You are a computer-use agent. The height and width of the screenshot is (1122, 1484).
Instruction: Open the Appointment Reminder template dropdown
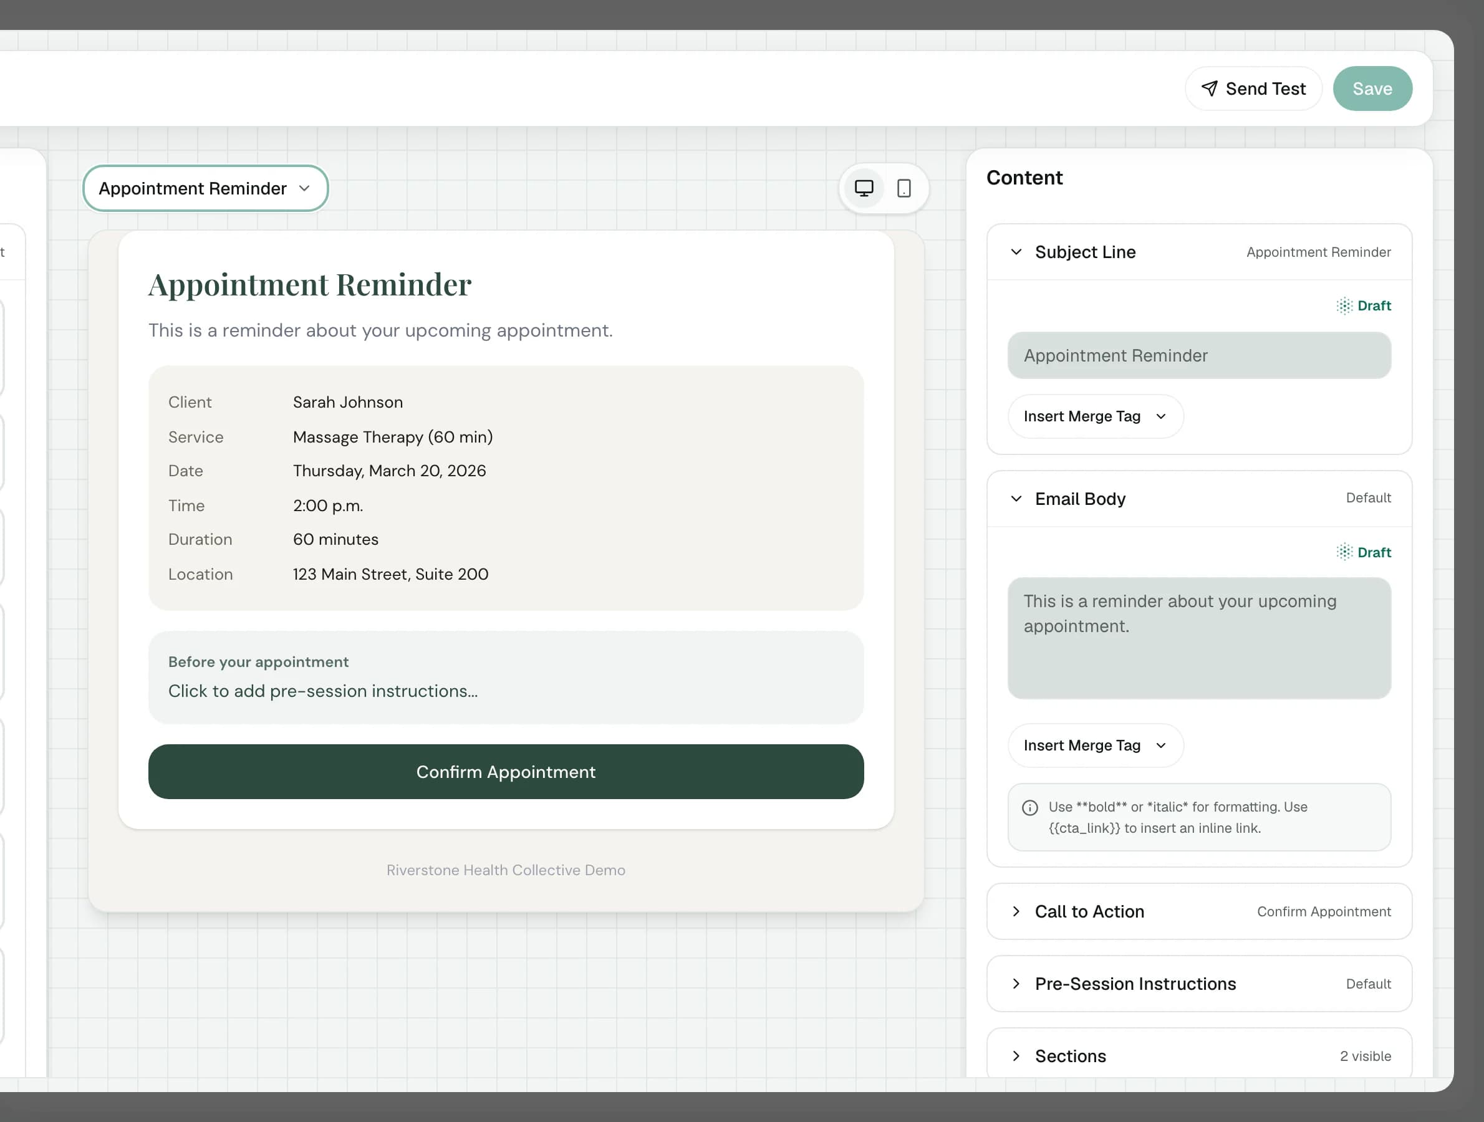coord(205,188)
